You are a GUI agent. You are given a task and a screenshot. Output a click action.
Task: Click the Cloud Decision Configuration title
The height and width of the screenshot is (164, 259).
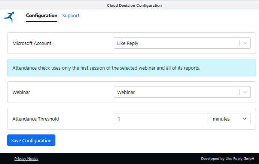tap(134, 6)
